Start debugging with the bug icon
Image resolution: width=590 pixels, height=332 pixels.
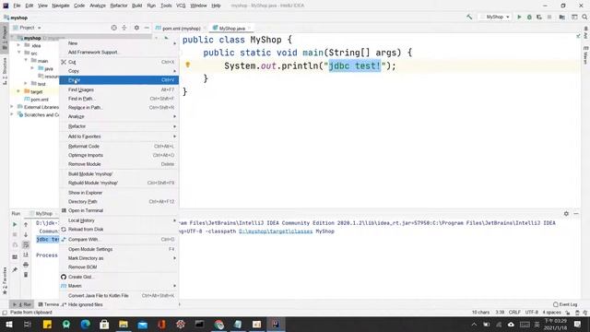point(529,17)
